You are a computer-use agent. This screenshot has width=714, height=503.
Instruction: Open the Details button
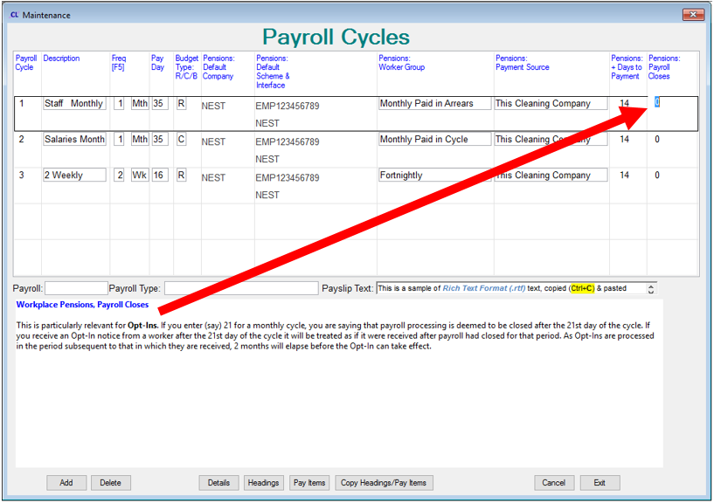218,483
